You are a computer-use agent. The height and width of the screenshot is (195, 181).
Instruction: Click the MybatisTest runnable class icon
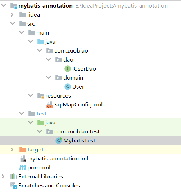[x=59, y=141]
